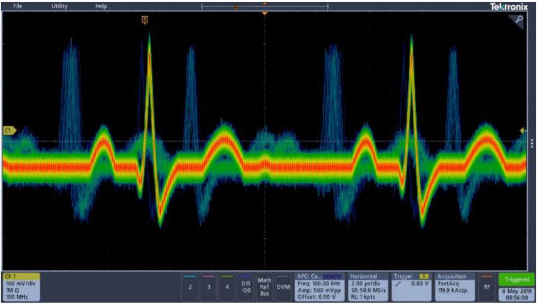538x305 pixels.
Task: Click the C1 channel ground marker
Action: 9,130
